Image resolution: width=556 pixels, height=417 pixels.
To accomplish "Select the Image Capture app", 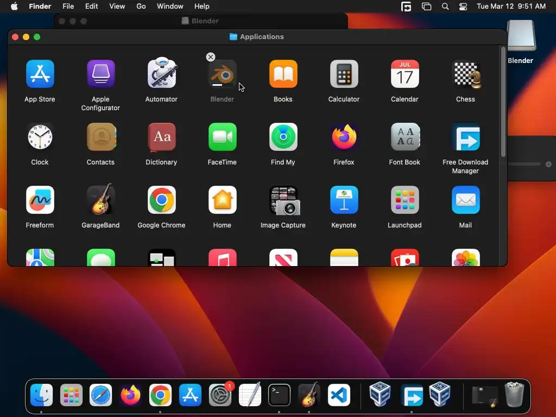I will coord(285,200).
